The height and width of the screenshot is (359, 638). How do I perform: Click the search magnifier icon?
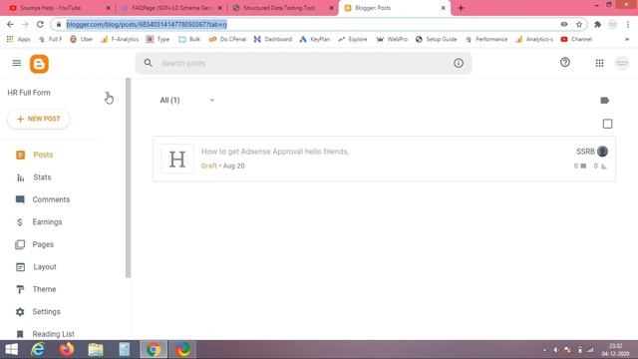coord(149,63)
